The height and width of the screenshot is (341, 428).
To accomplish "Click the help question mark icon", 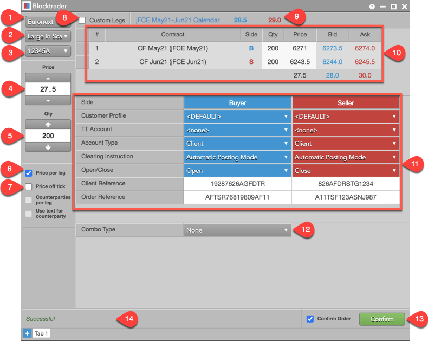I will pos(372,7).
